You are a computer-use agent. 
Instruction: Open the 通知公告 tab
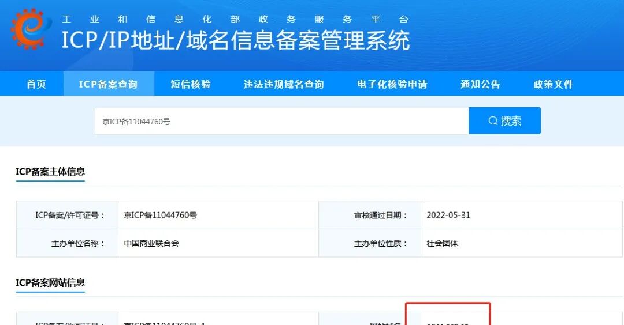(480, 84)
